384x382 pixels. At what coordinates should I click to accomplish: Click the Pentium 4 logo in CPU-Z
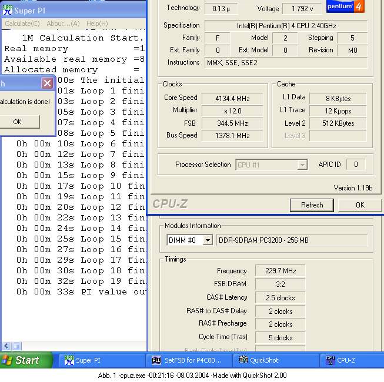(345, 6)
